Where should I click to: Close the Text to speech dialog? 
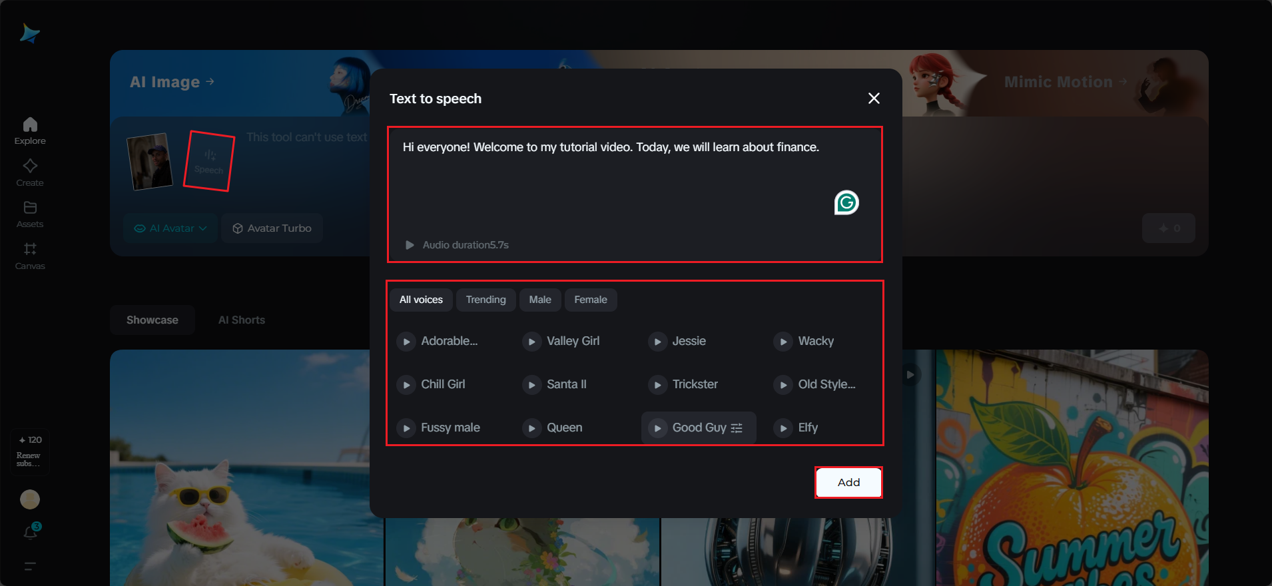click(x=874, y=99)
